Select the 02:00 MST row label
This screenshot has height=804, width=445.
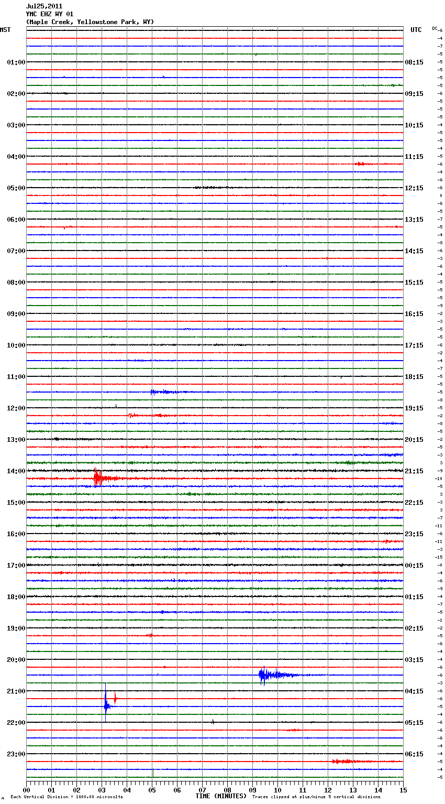click(16, 94)
